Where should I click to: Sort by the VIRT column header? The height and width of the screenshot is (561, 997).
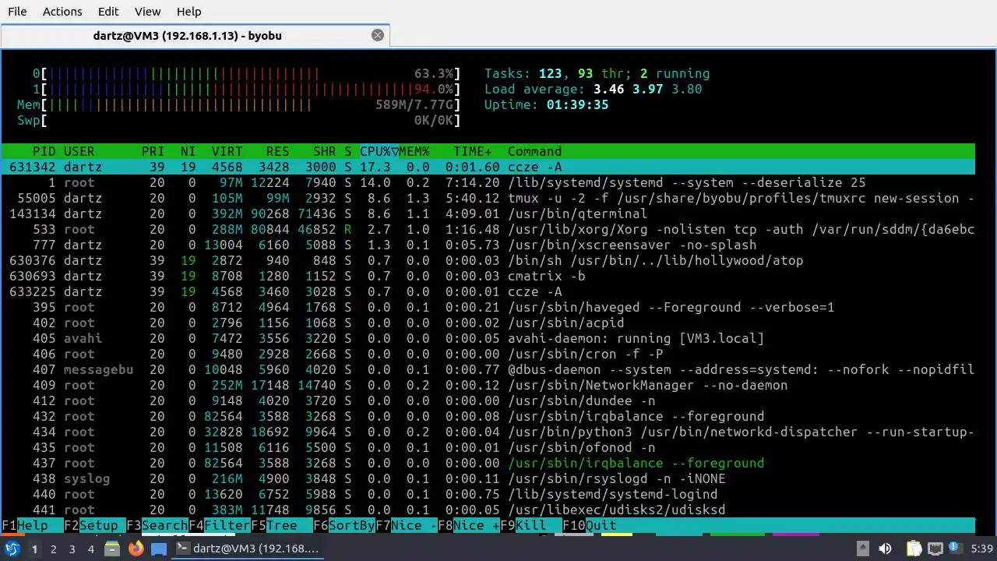227,151
